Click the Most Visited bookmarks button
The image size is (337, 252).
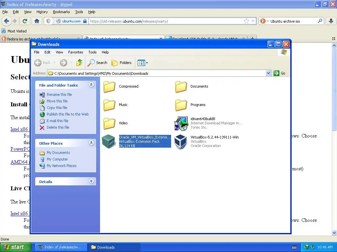[14, 31]
